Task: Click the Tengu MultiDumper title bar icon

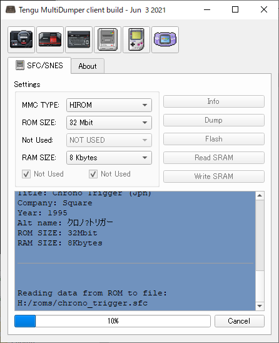Action: [x=11, y=9]
